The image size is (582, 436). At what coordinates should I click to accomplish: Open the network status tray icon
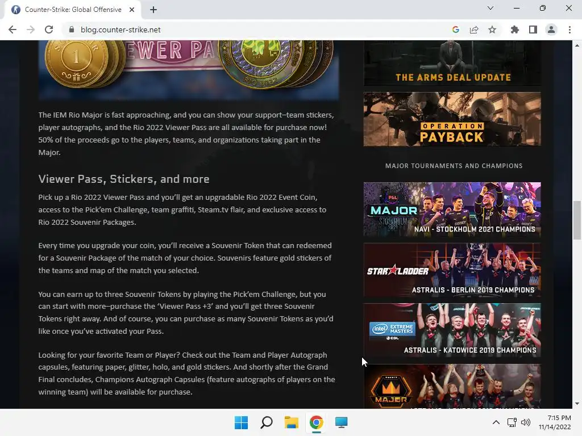point(512,422)
